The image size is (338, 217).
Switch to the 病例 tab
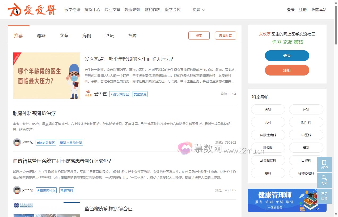(87, 35)
